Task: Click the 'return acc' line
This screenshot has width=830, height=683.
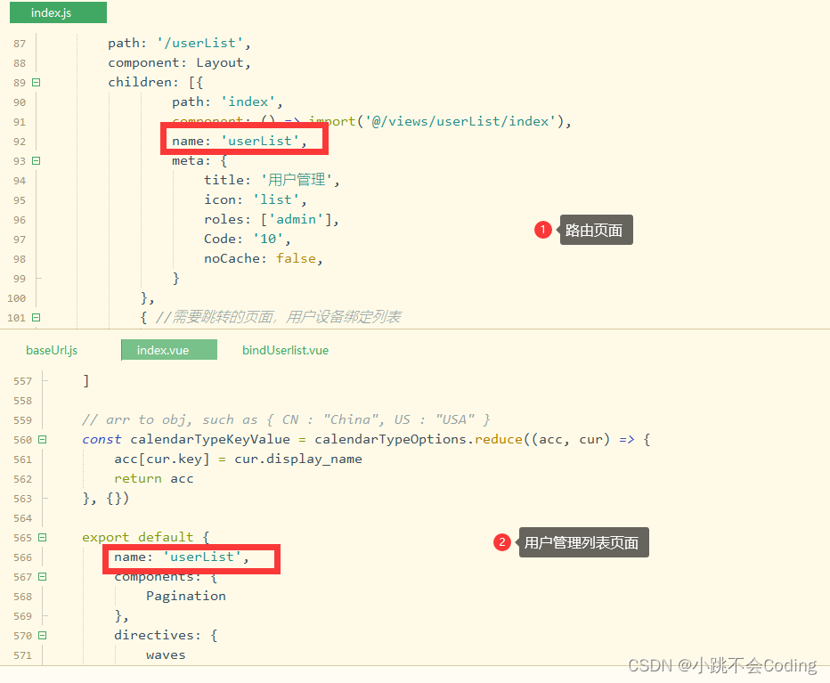Action: pos(154,478)
